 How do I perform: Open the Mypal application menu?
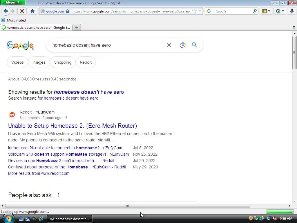pyautogui.click(x=12, y=2)
